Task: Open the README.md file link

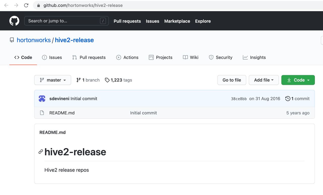Action: tap(62, 113)
